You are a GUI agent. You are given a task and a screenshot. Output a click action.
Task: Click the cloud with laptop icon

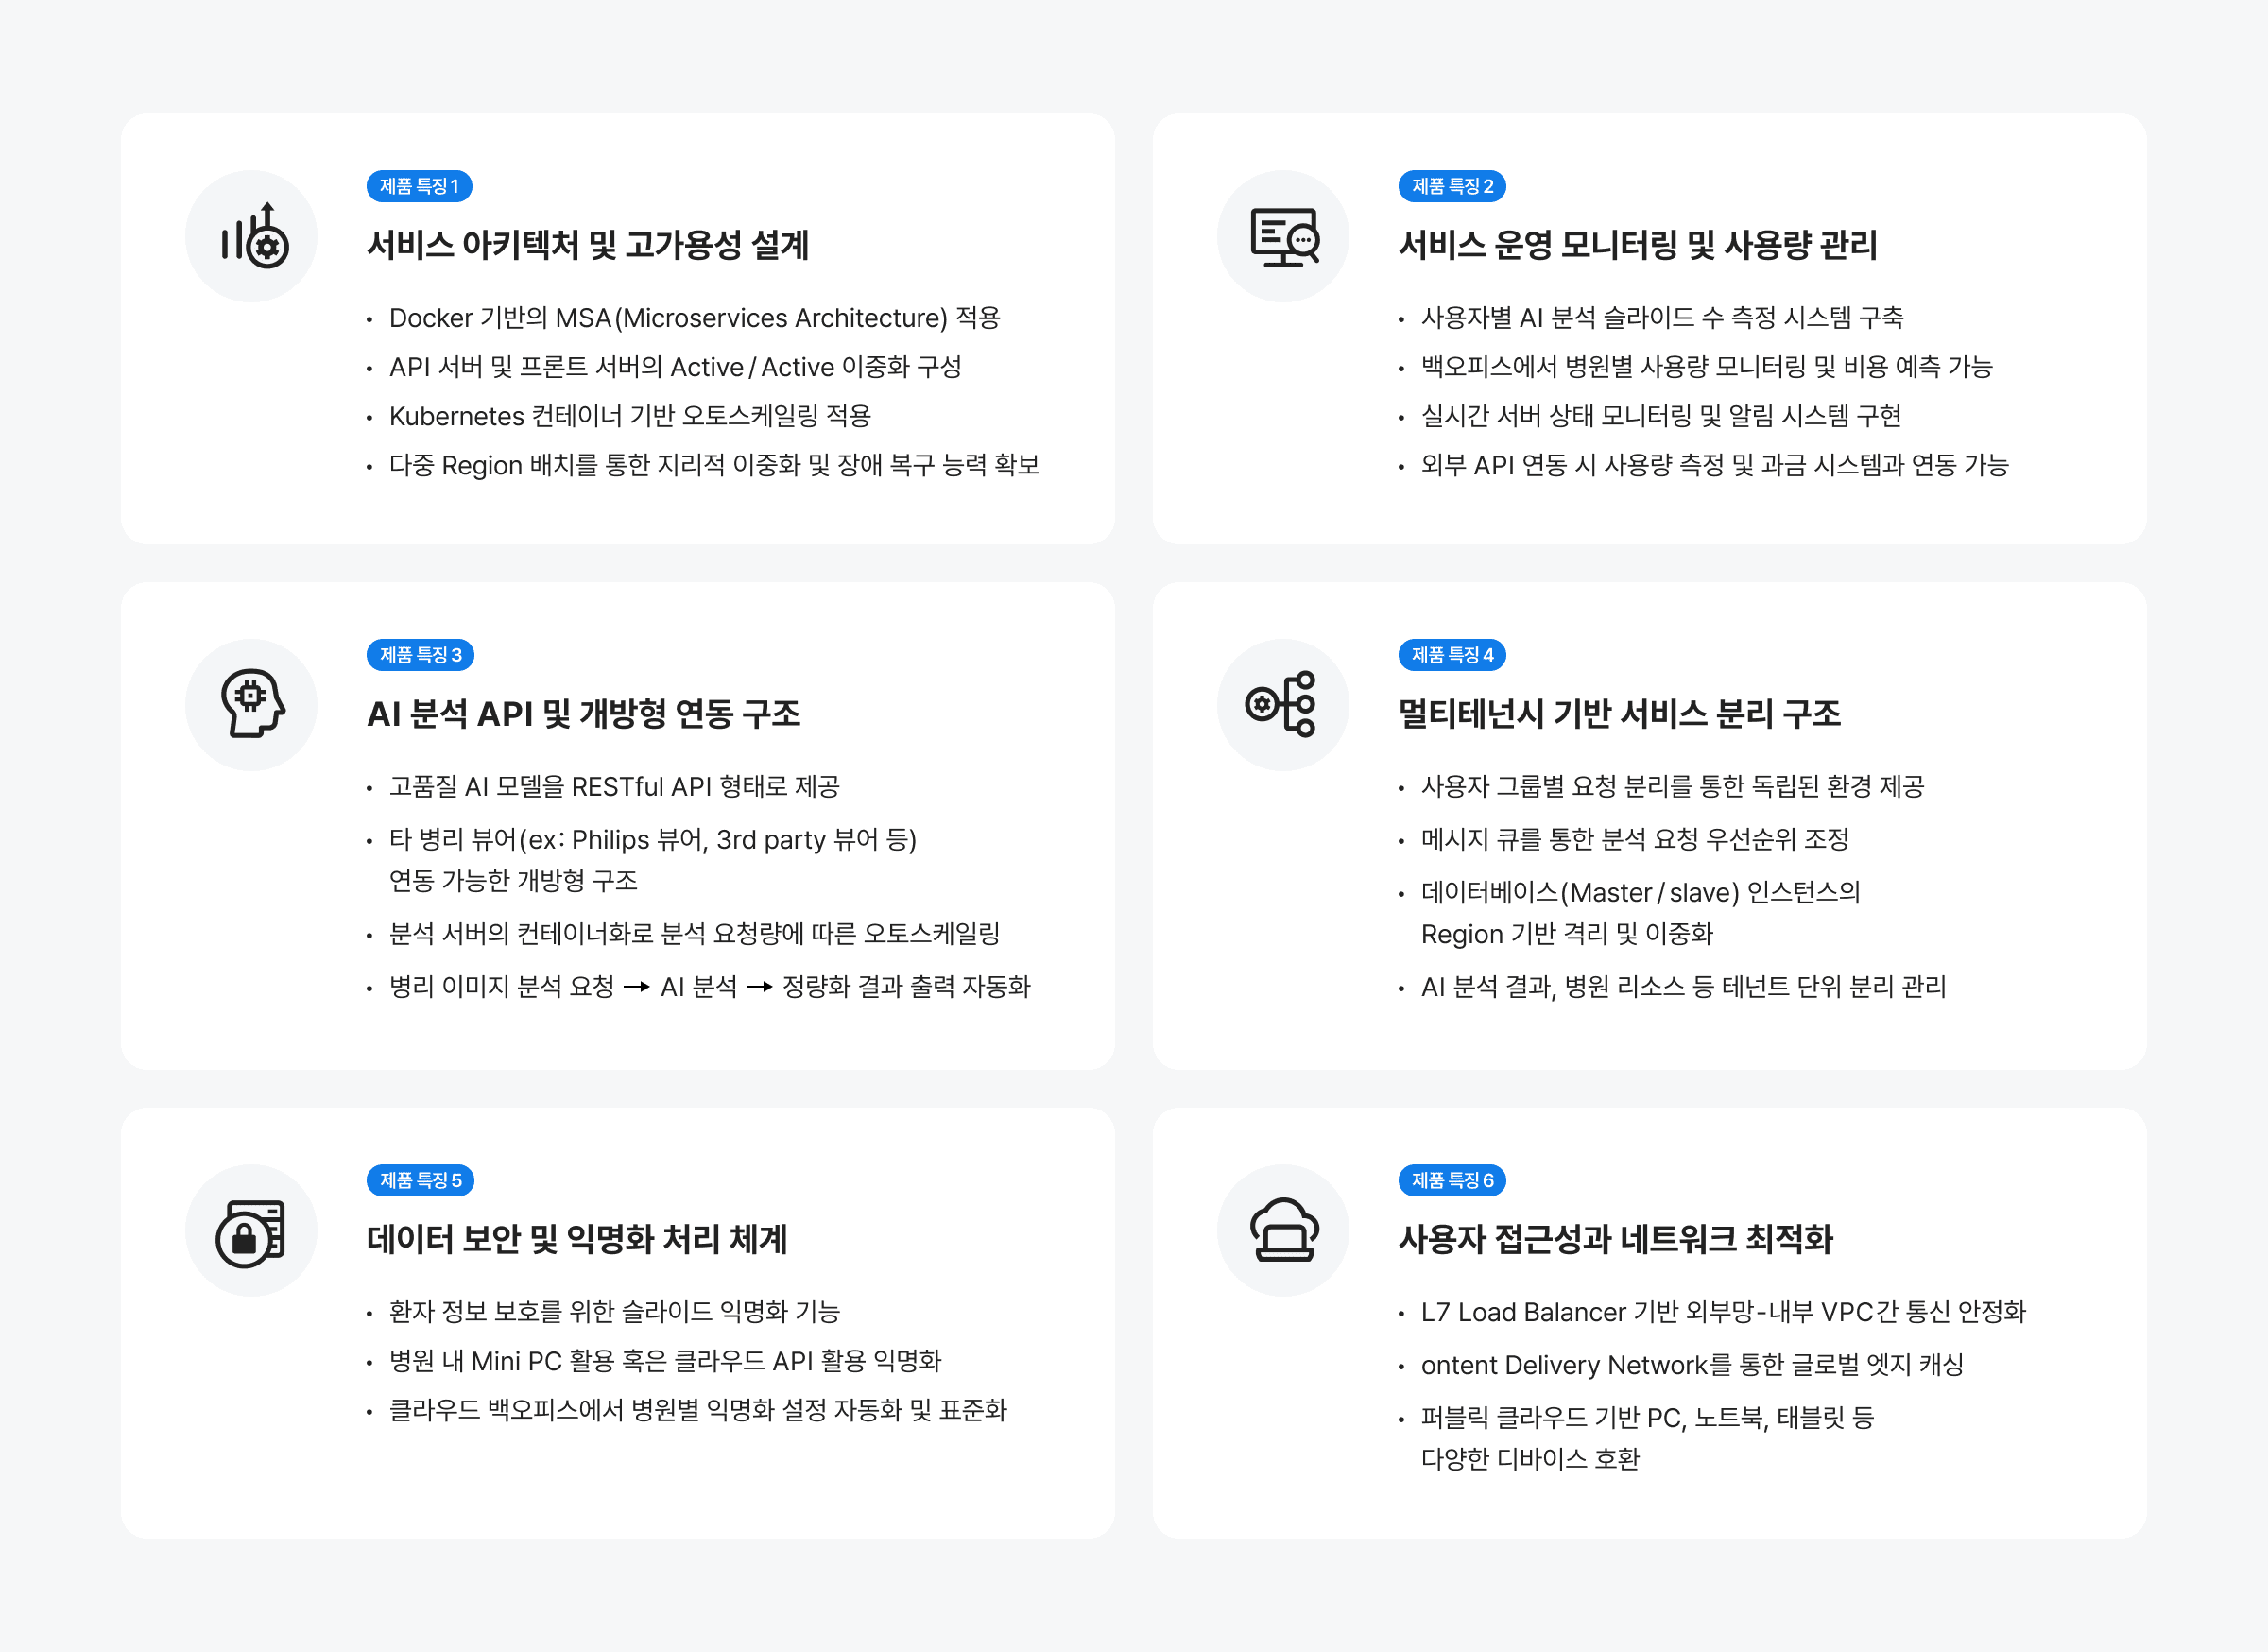(1284, 1231)
